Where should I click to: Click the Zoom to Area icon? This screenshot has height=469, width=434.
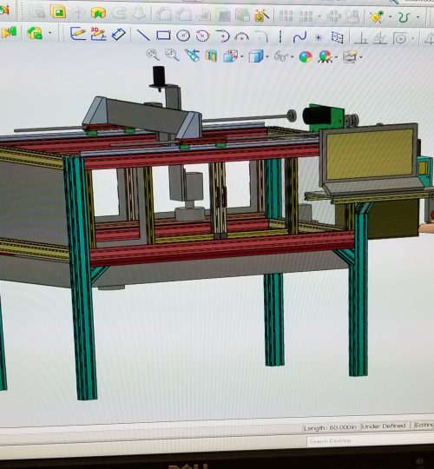(172, 55)
